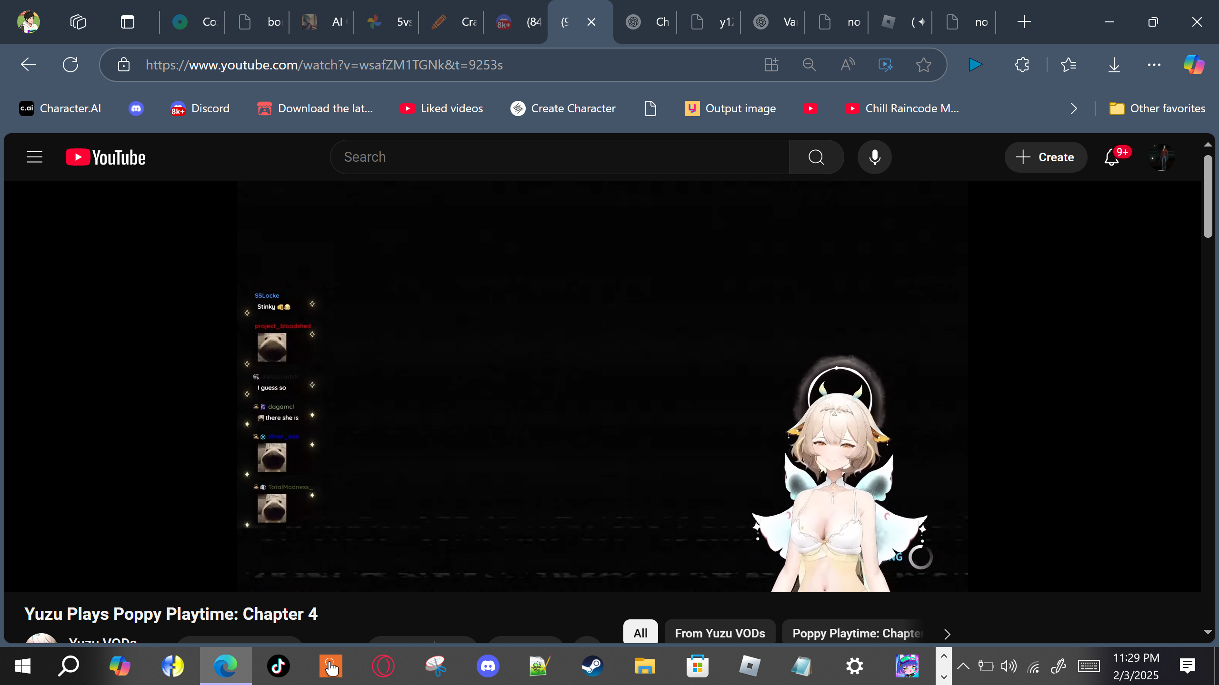
Task: Start voice search with the microphone icon
Action: [875, 157]
